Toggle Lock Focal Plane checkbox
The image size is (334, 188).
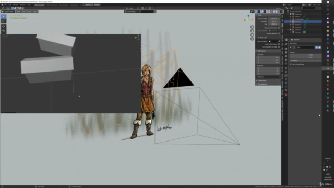(x=291, y=64)
